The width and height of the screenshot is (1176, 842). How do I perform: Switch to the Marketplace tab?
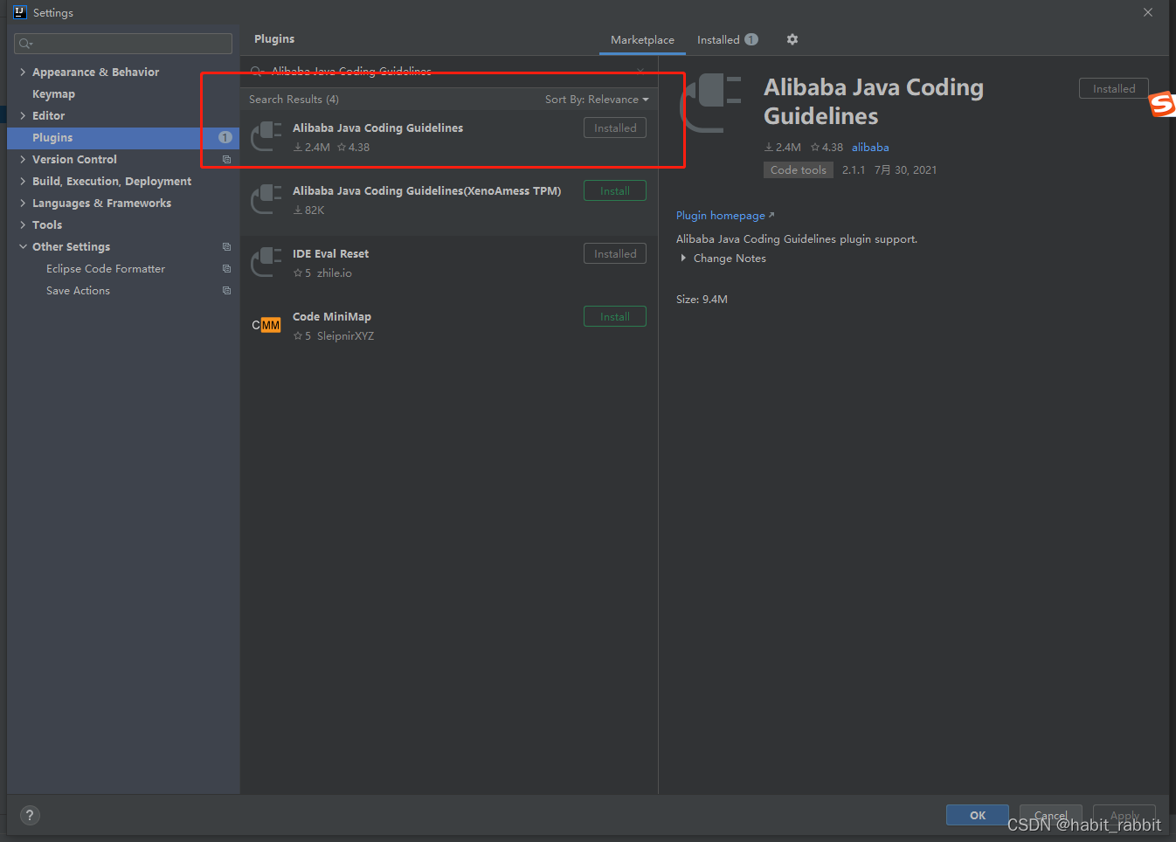pyautogui.click(x=642, y=39)
